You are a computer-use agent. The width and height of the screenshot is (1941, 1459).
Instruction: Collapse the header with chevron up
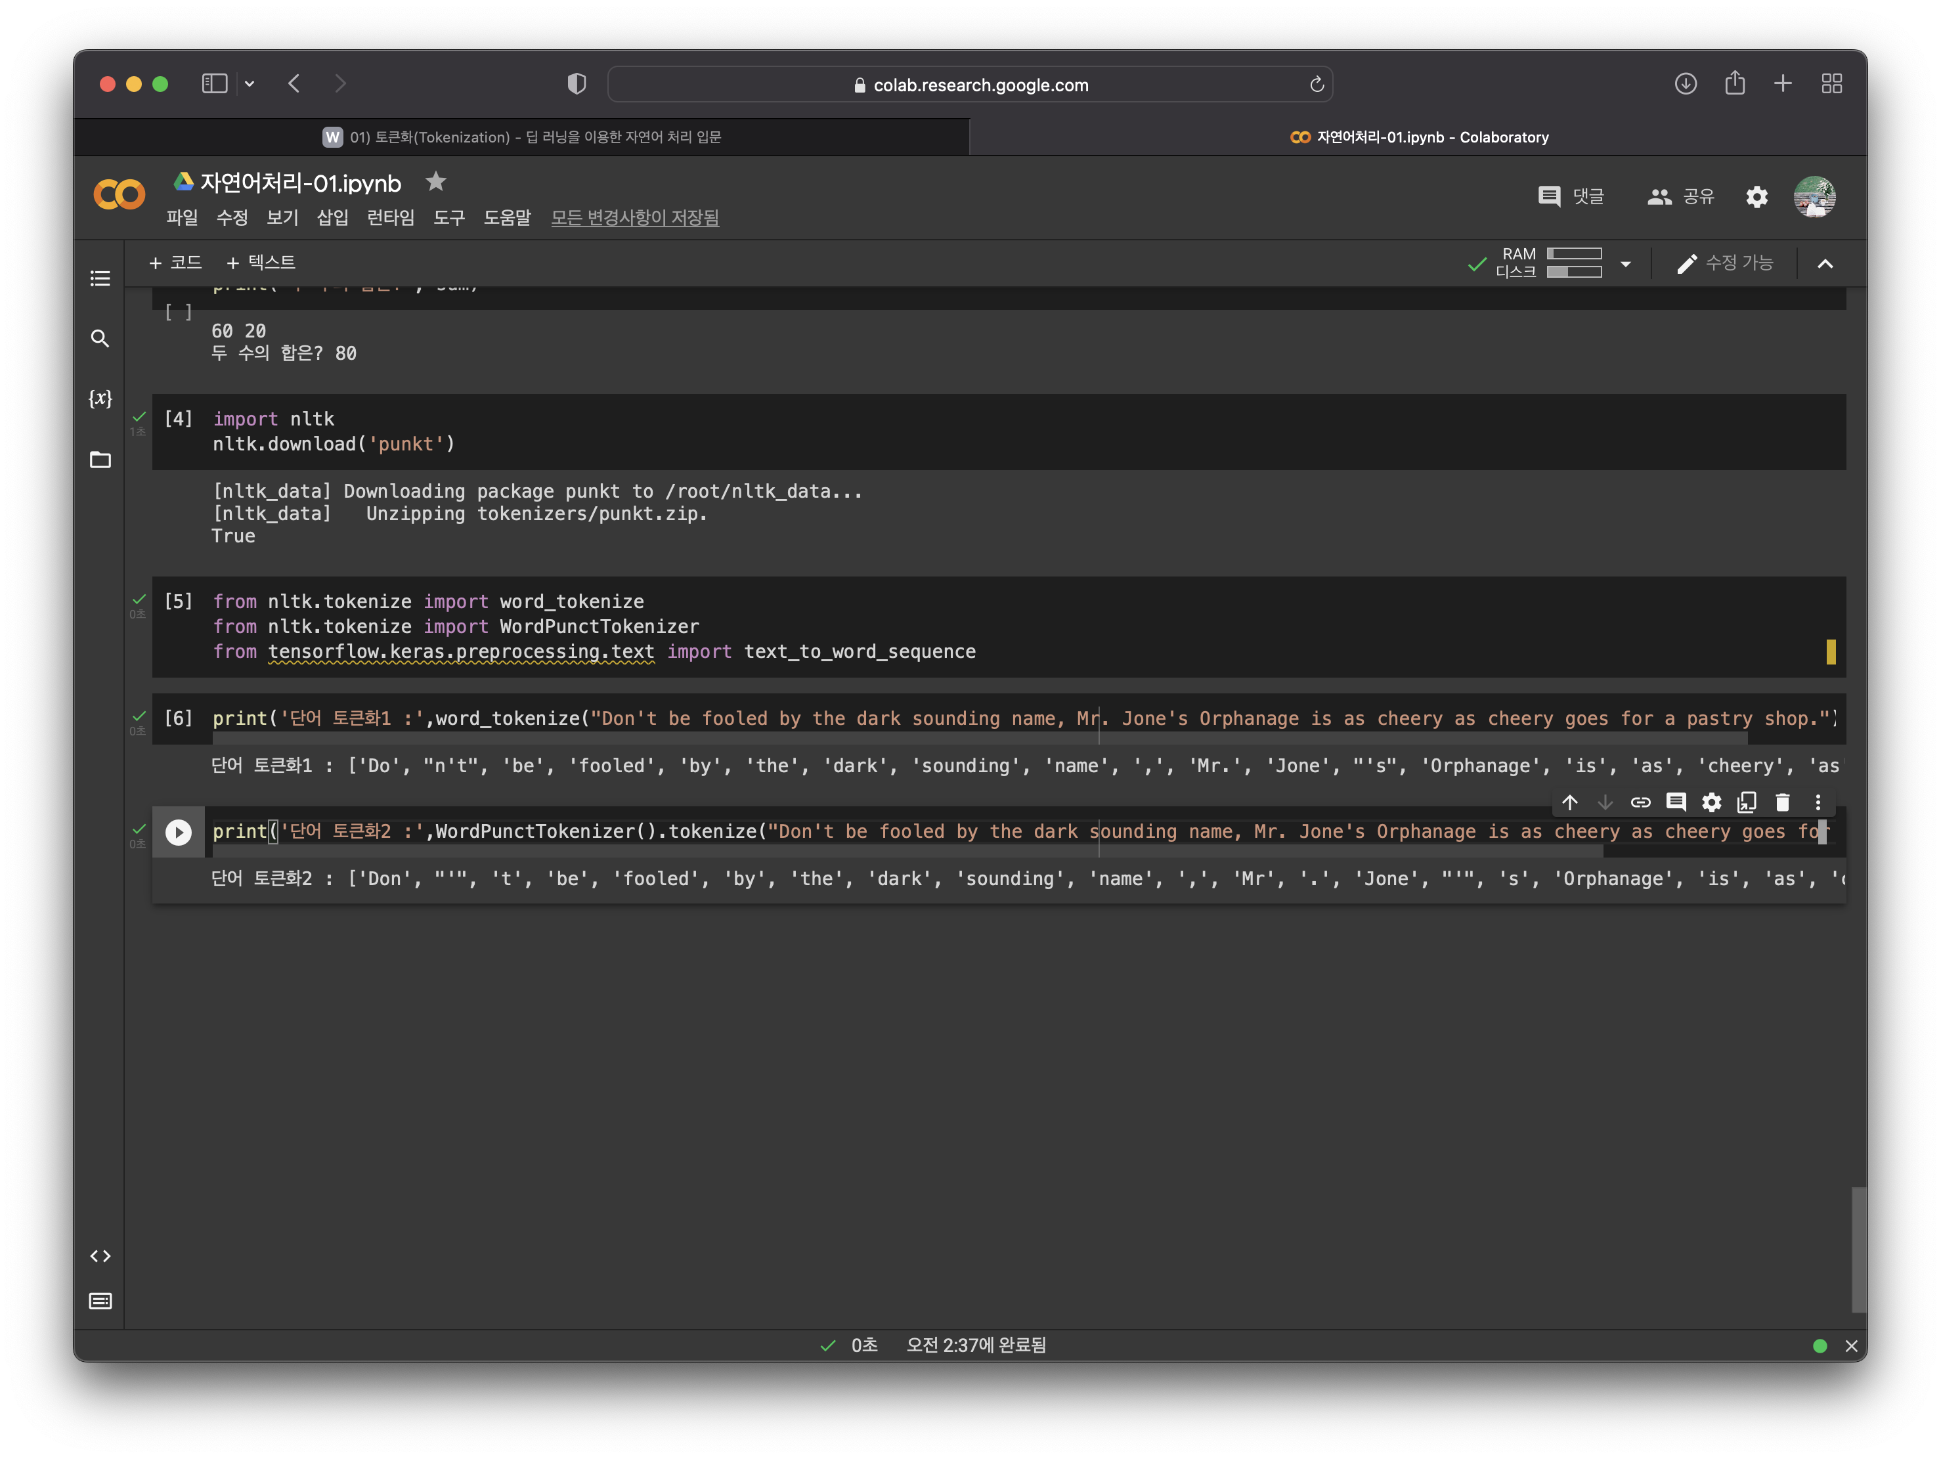[1825, 263]
